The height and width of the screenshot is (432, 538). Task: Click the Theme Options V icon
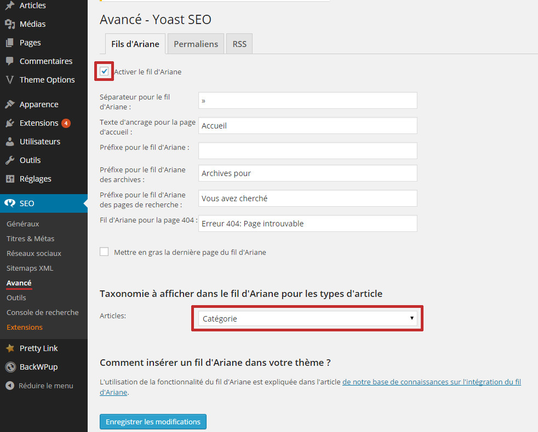click(10, 80)
